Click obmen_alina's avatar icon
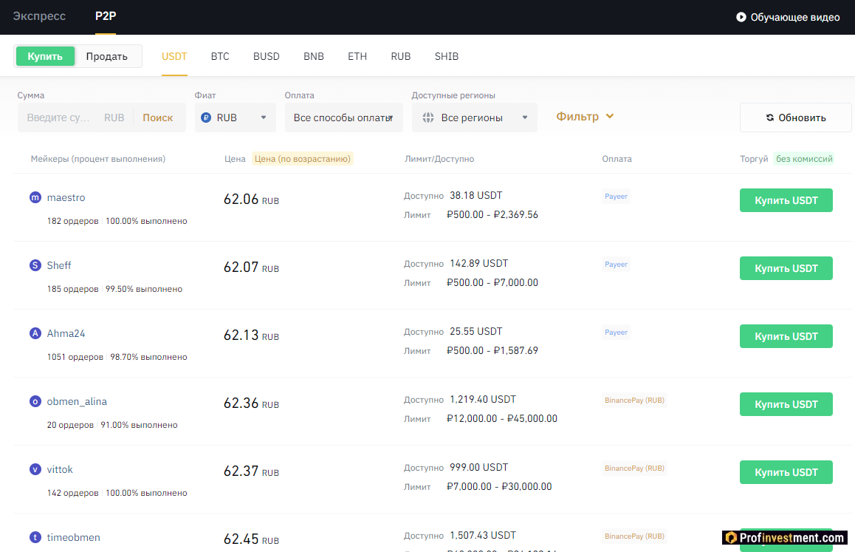 [35, 401]
